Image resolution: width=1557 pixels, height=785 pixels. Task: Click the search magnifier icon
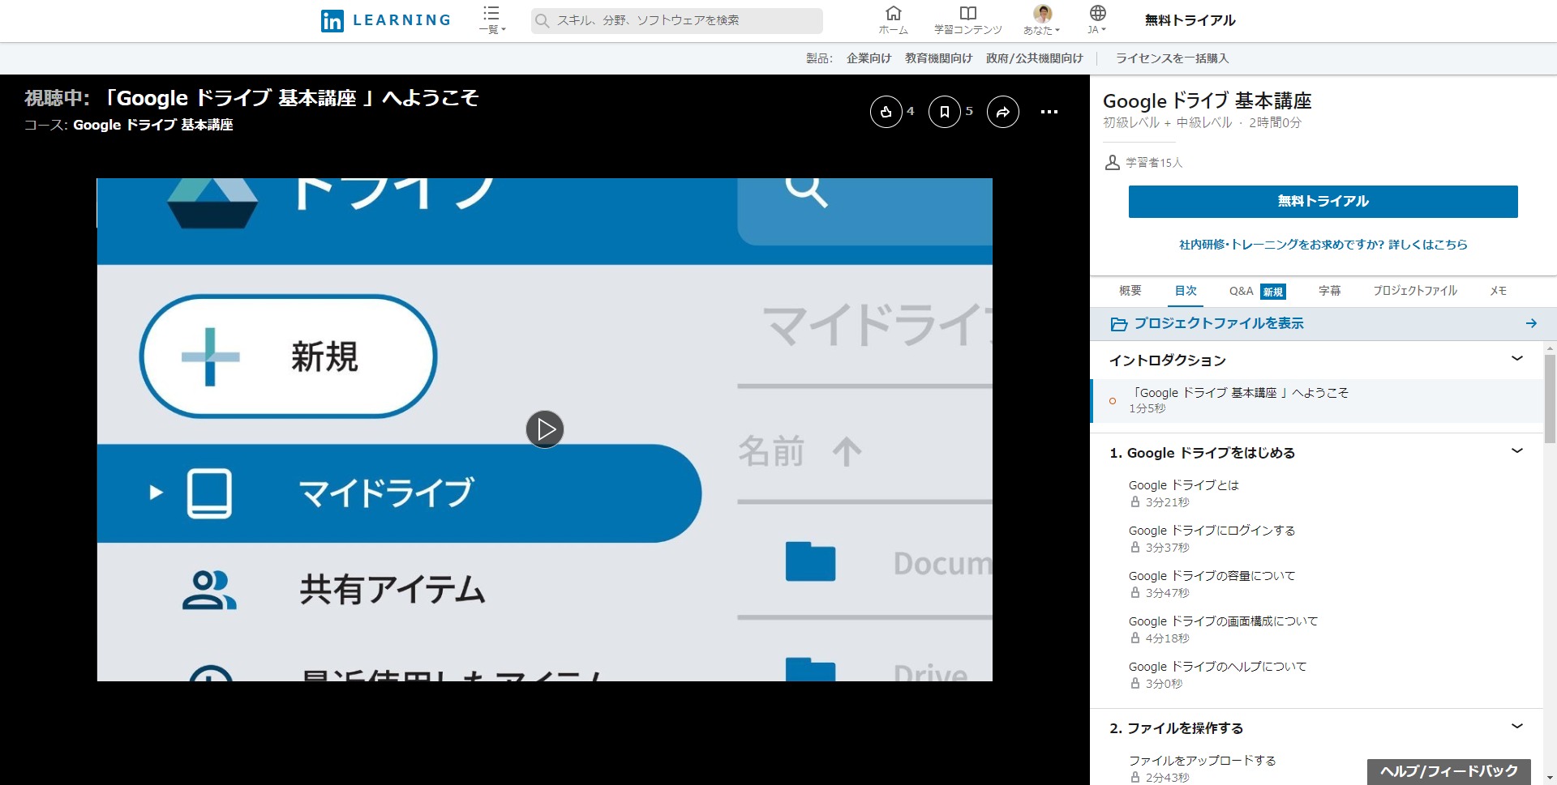click(543, 20)
